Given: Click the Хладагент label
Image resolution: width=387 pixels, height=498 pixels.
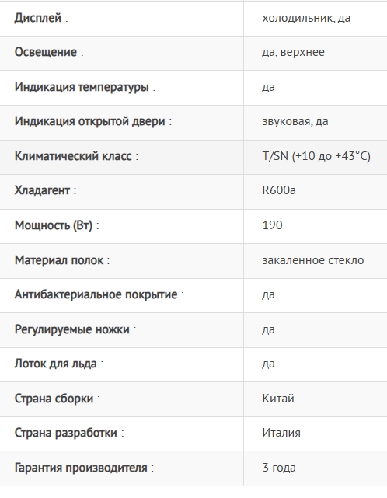Looking at the screenshot, I should pos(45,190).
